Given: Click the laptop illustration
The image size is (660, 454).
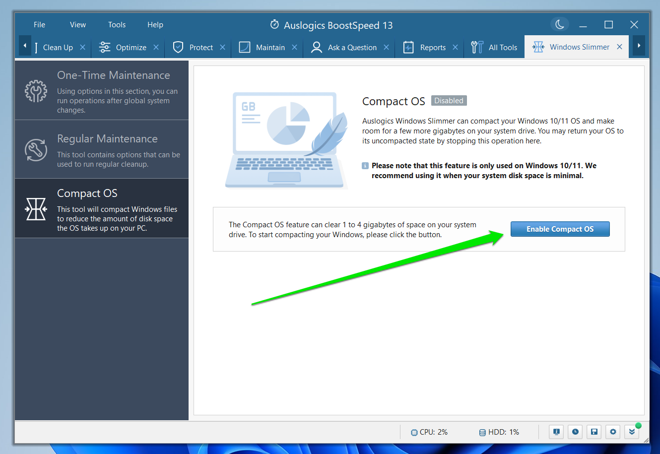Looking at the screenshot, I should coord(286,140).
